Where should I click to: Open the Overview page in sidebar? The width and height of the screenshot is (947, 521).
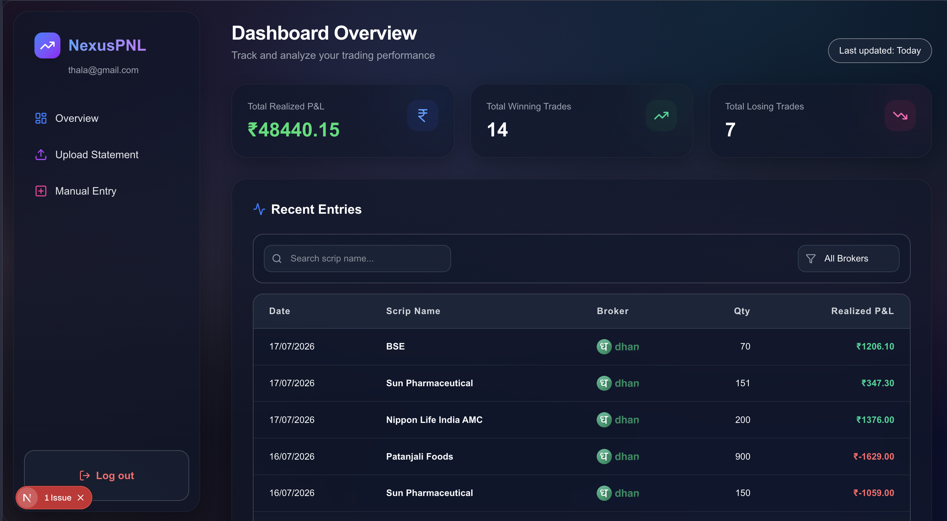[x=77, y=118]
